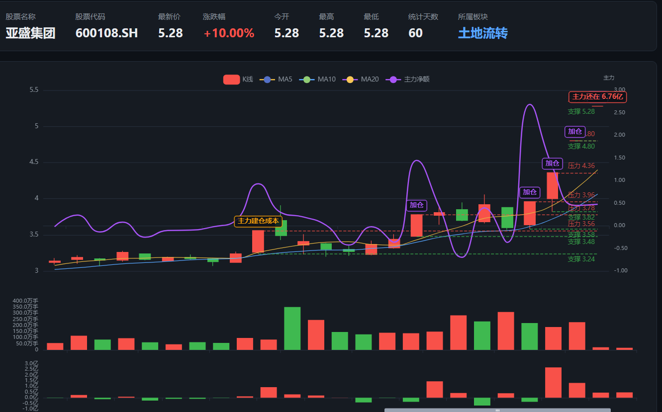Screen dimensions: 662x412
Task: Click the 支撑 3.48 level label
Action: [581, 242]
